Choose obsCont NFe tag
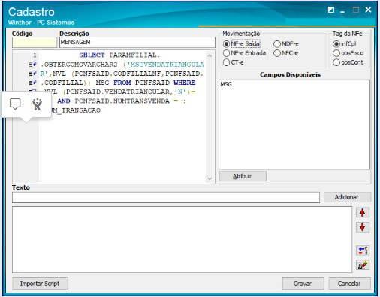This screenshot has width=380, height=297. 348,62
